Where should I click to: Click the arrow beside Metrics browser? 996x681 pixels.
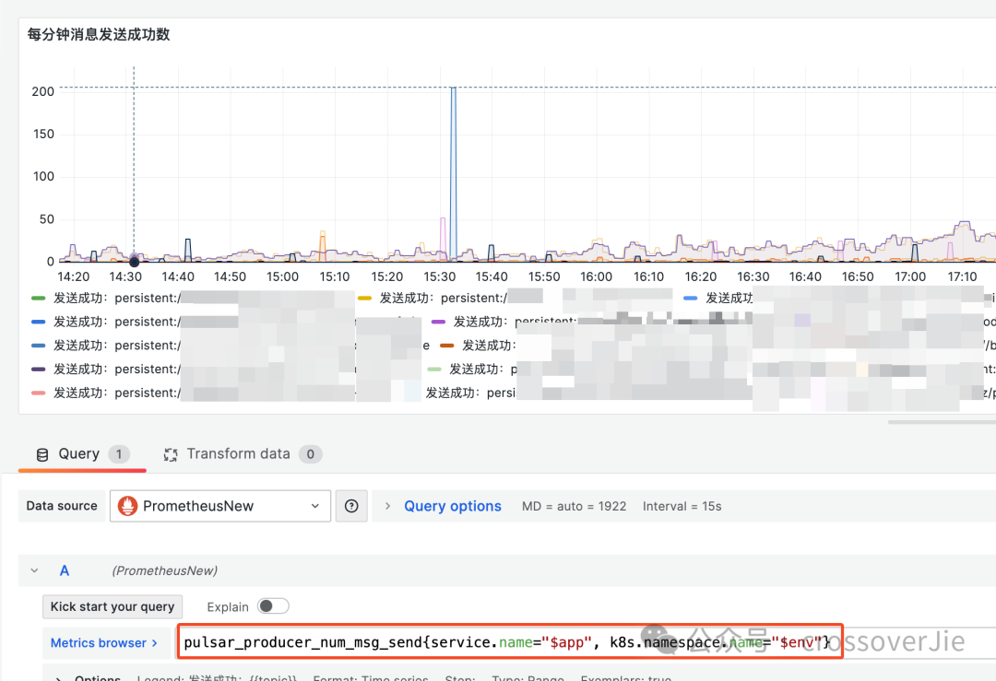(154, 643)
